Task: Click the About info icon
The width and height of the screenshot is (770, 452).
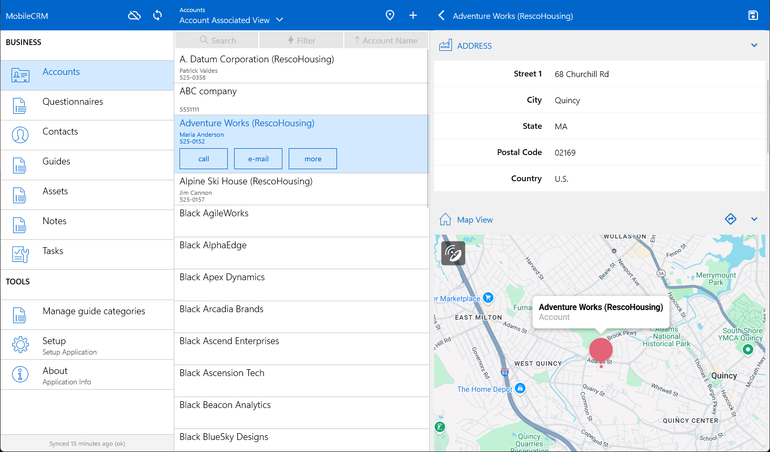Action: click(x=20, y=374)
